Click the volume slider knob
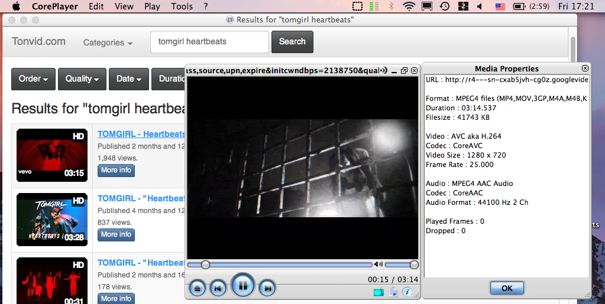The height and width of the screenshot is (304, 605). 414,264
